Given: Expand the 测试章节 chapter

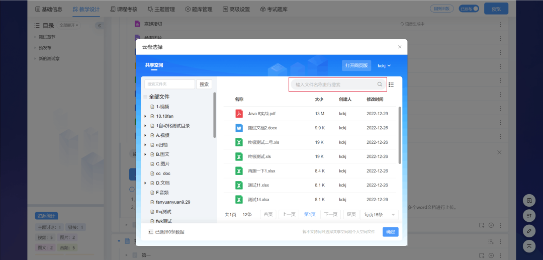Looking at the screenshot, I should 35,37.
